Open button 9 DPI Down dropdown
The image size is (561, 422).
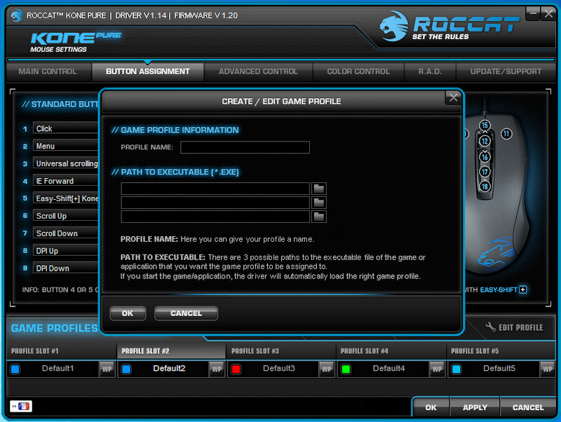click(66, 268)
